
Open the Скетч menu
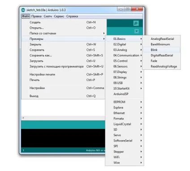47,16
